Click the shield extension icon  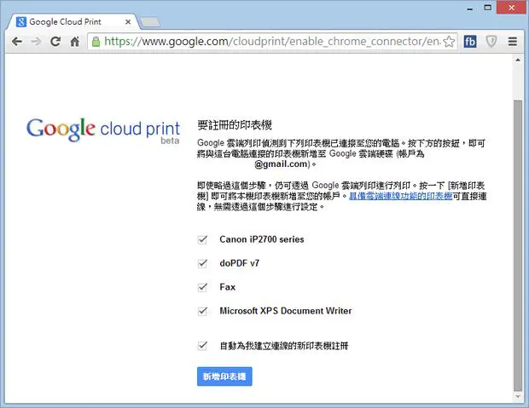(491, 42)
